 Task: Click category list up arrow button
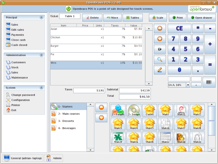tap(102, 107)
